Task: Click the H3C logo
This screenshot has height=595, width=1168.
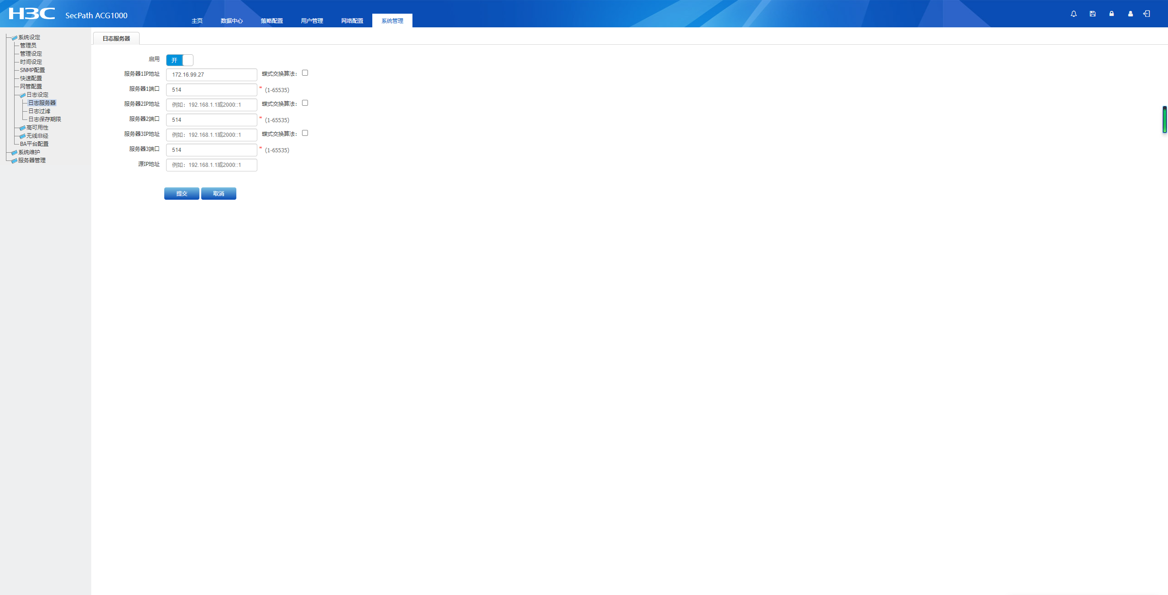Action: coord(31,14)
